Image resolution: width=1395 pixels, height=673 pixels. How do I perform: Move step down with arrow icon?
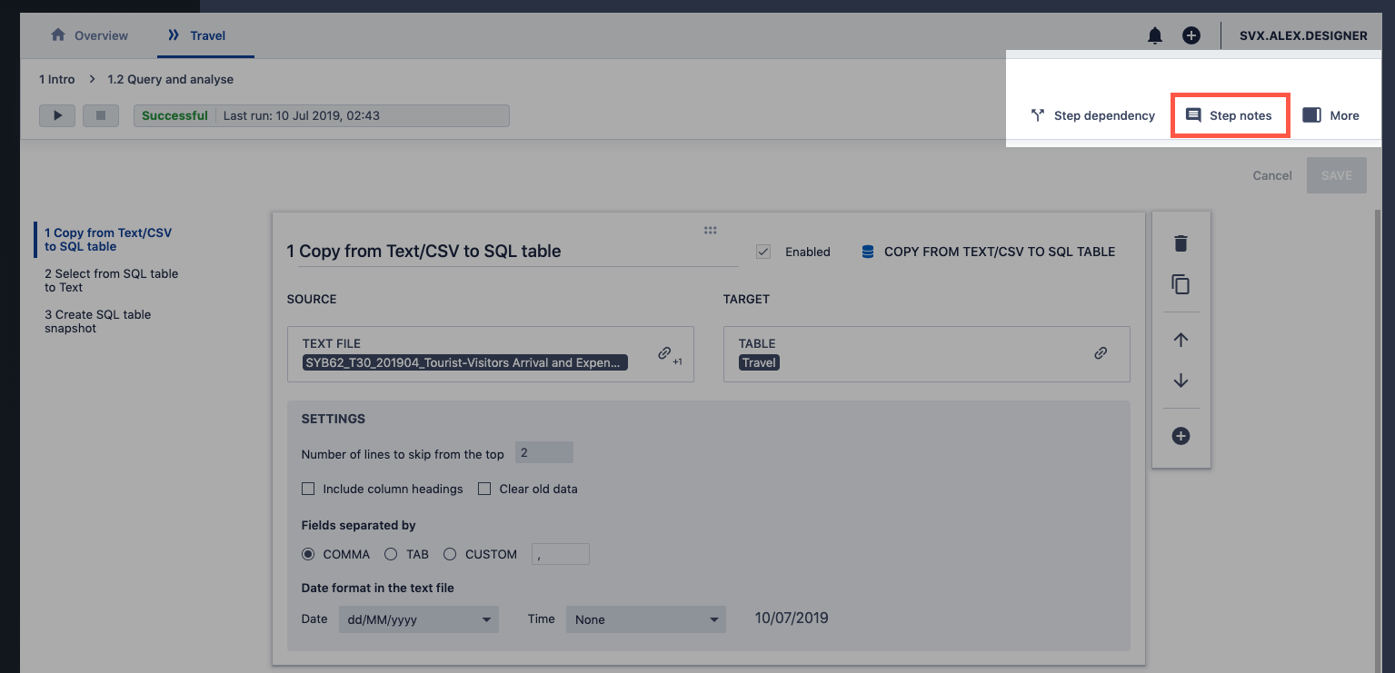1181,381
